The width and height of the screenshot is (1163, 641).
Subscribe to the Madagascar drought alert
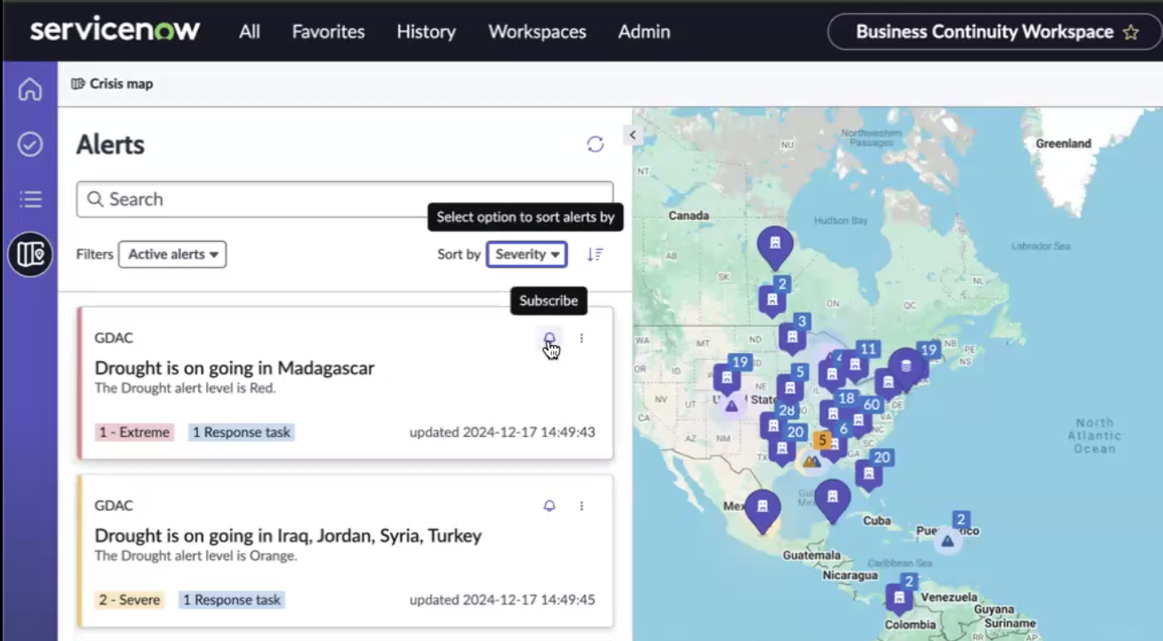[x=549, y=338]
